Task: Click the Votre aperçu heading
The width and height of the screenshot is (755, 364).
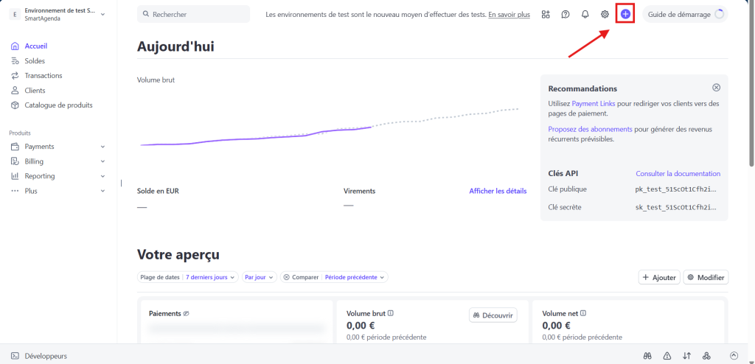Action: click(x=178, y=255)
